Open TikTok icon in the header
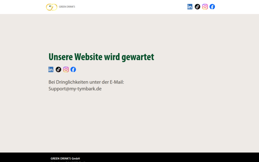The width and height of the screenshot is (259, 162). 197,7
